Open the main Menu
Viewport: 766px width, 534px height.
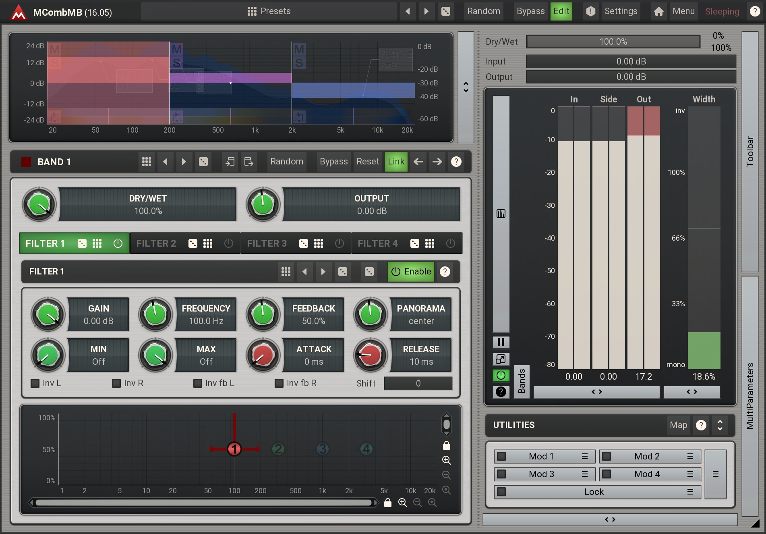coord(683,11)
